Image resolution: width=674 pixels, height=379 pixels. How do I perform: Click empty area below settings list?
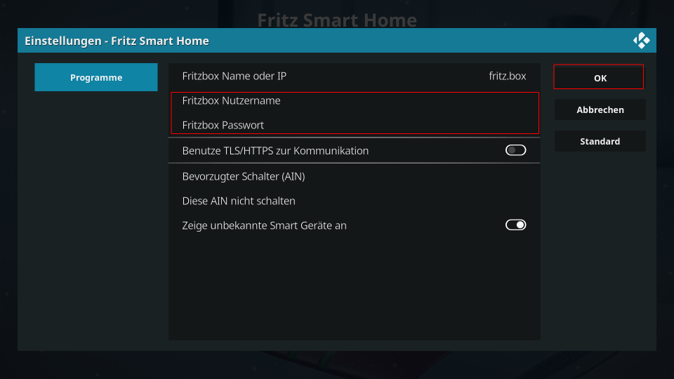tap(354, 288)
